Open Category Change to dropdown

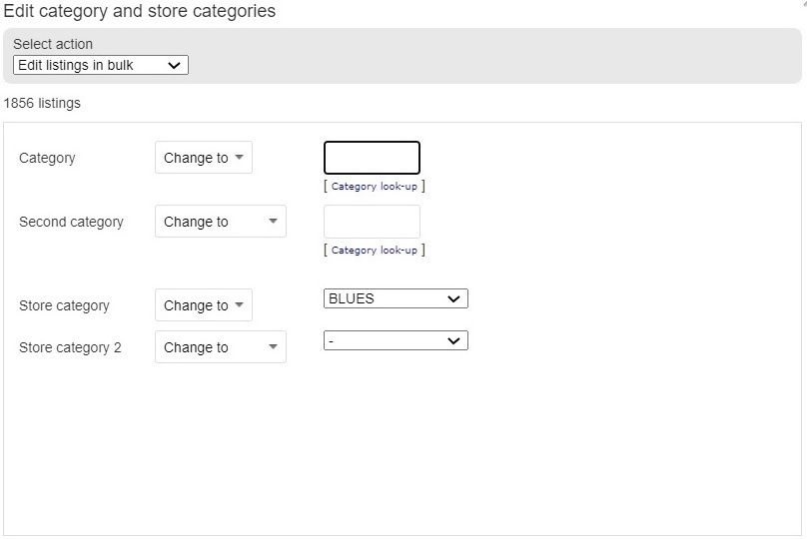pos(204,158)
